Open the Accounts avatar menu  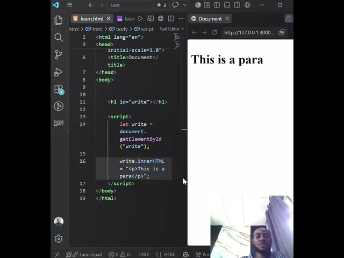pyautogui.click(x=59, y=221)
